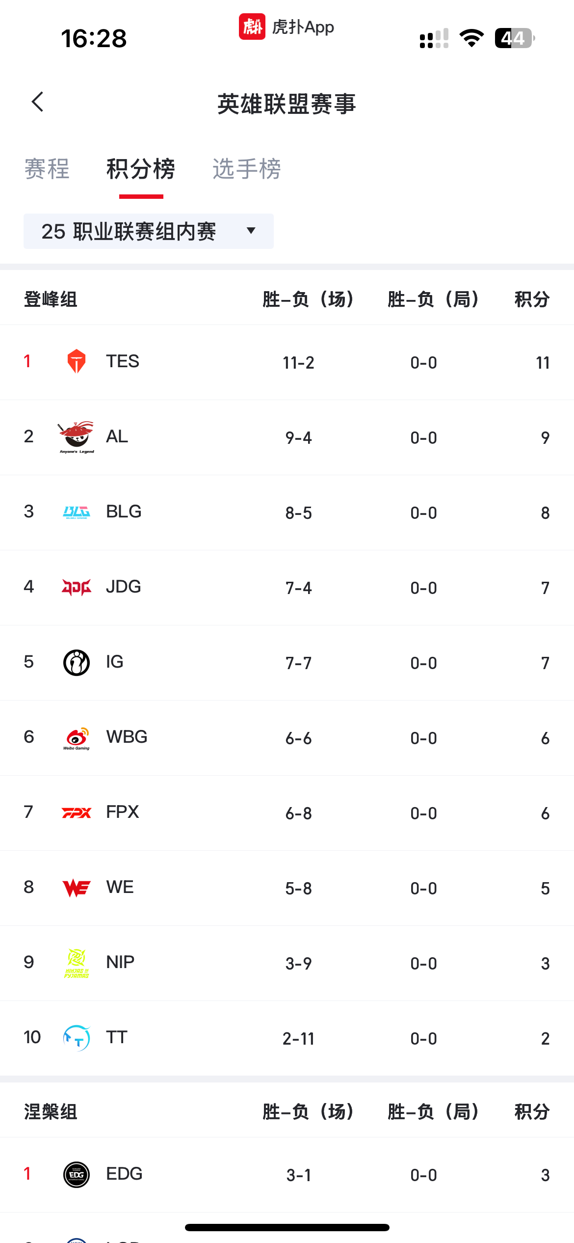Tap the IG team logo

77,662
